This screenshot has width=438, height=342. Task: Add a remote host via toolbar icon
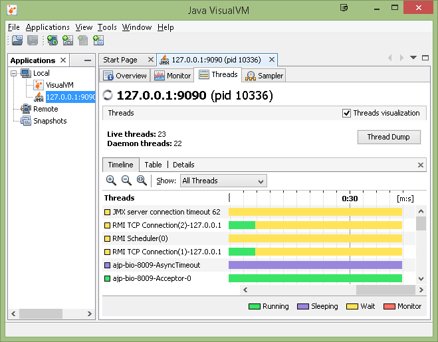53,41
